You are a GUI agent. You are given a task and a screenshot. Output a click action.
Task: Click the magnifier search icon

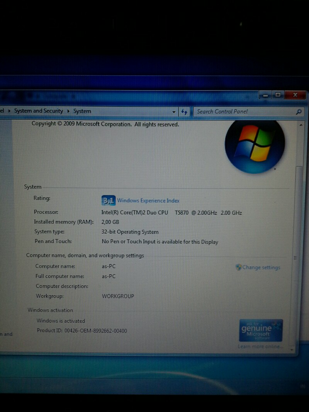pyautogui.click(x=299, y=112)
